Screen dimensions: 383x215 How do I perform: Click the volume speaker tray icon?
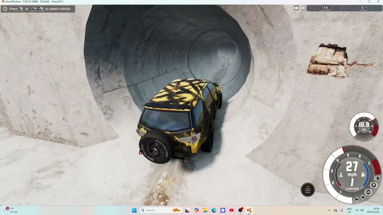(x=362, y=210)
